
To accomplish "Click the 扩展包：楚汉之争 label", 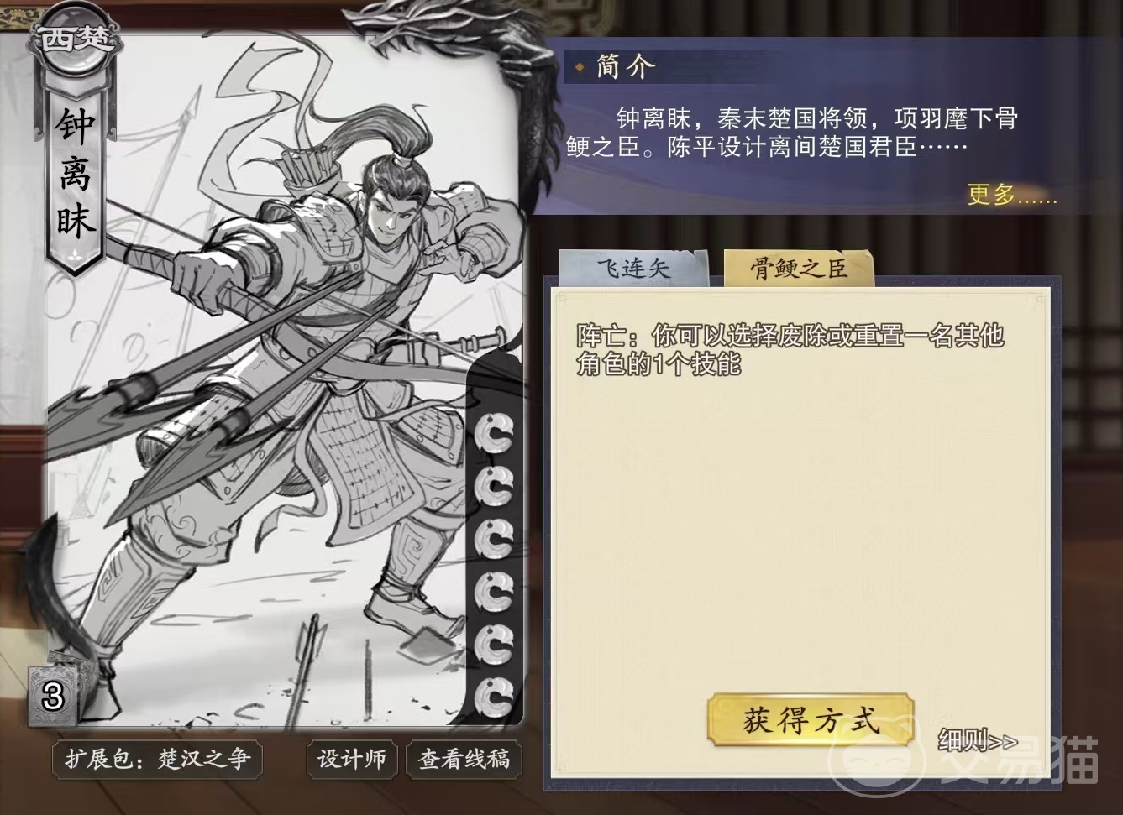I will (158, 760).
